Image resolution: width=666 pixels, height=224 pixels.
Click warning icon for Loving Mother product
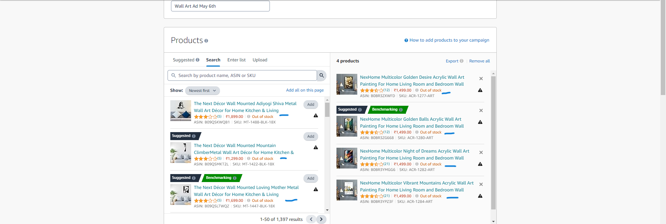[x=316, y=189]
